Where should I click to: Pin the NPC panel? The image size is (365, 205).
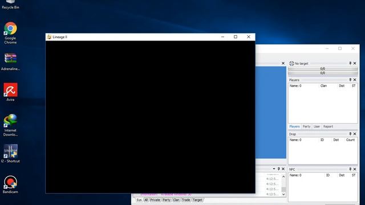click(350, 169)
